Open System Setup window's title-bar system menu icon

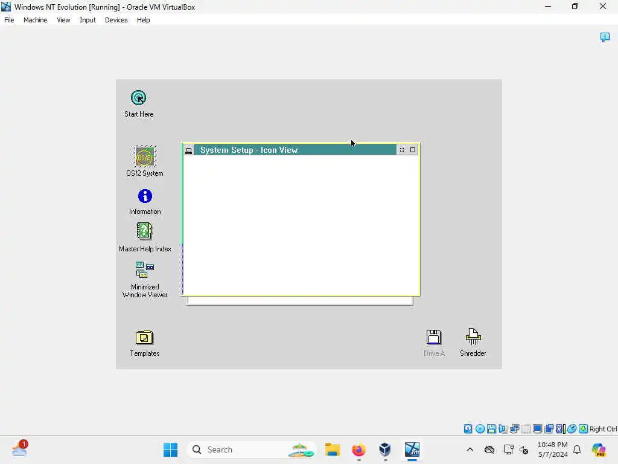click(x=189, y=150)
